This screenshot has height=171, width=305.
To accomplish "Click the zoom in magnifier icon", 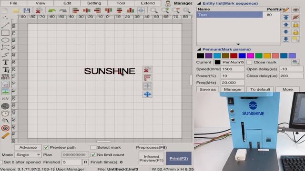I will [165, 10].
